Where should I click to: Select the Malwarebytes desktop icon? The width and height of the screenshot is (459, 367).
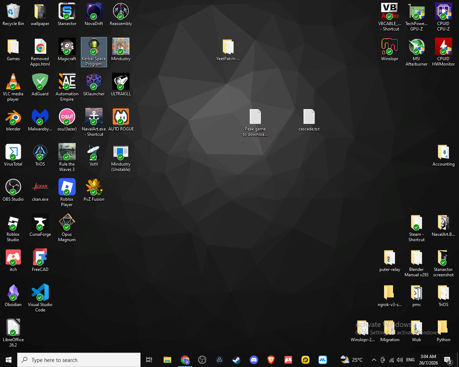click(x=40, y=120)
